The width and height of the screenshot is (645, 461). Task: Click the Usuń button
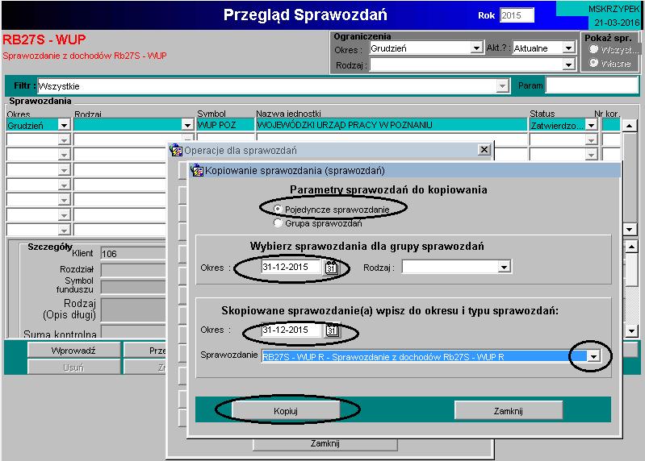(73, 367)
